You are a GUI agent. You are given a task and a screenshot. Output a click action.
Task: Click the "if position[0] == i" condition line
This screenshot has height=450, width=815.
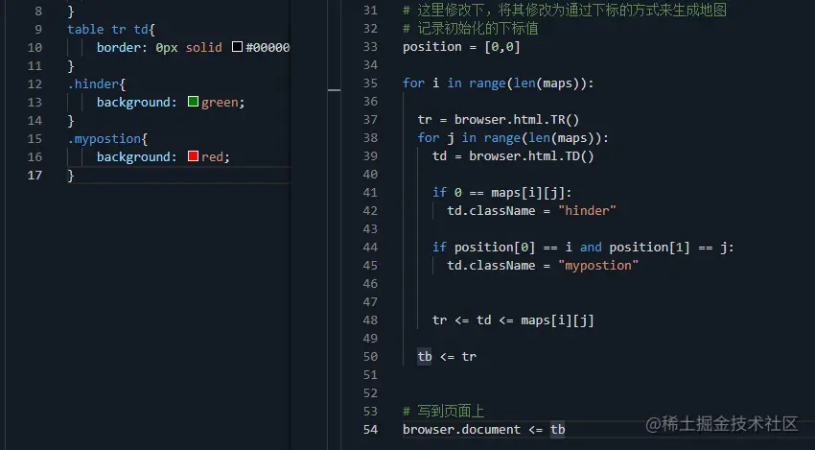pos(583,248)
